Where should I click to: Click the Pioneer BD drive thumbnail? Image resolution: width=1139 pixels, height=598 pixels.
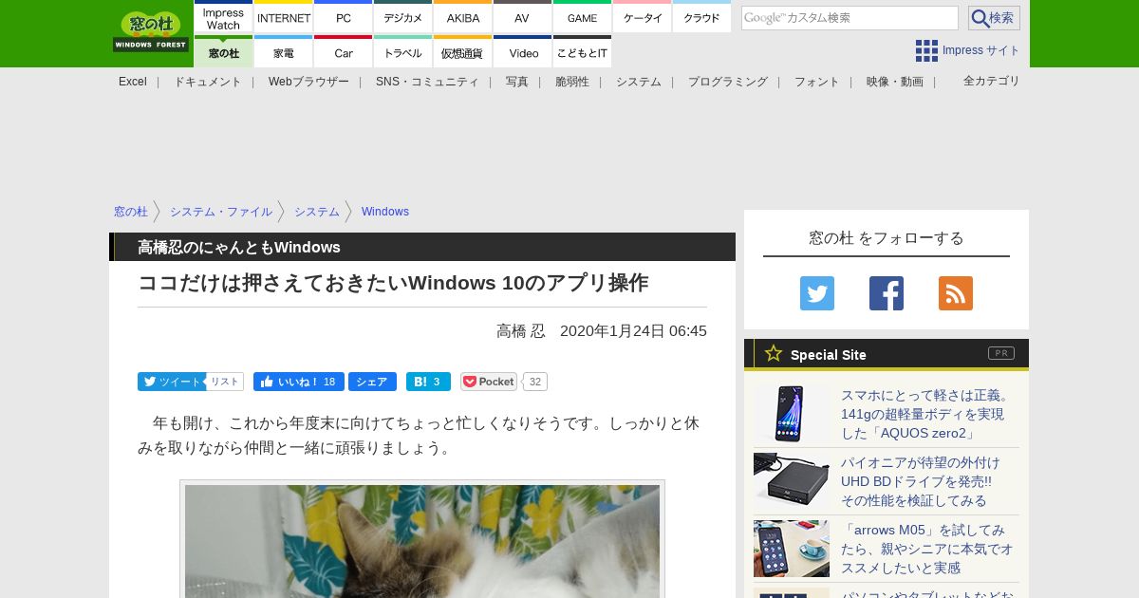[792, 481]
